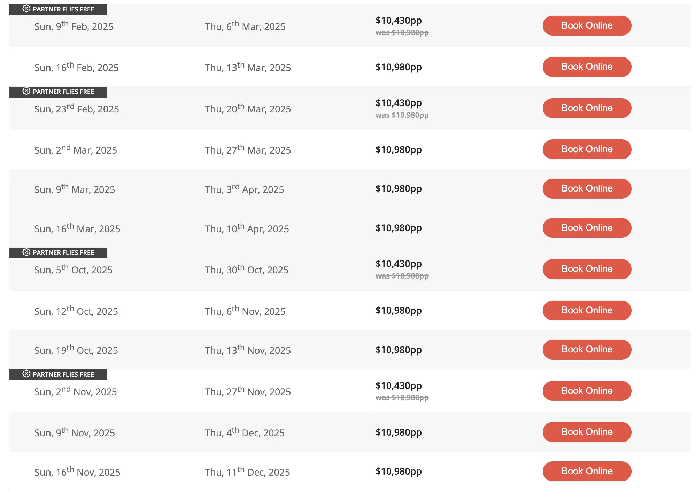Book Online for the Sun 2nd Nov departure
Screen dimensions: 696x491
587,391
